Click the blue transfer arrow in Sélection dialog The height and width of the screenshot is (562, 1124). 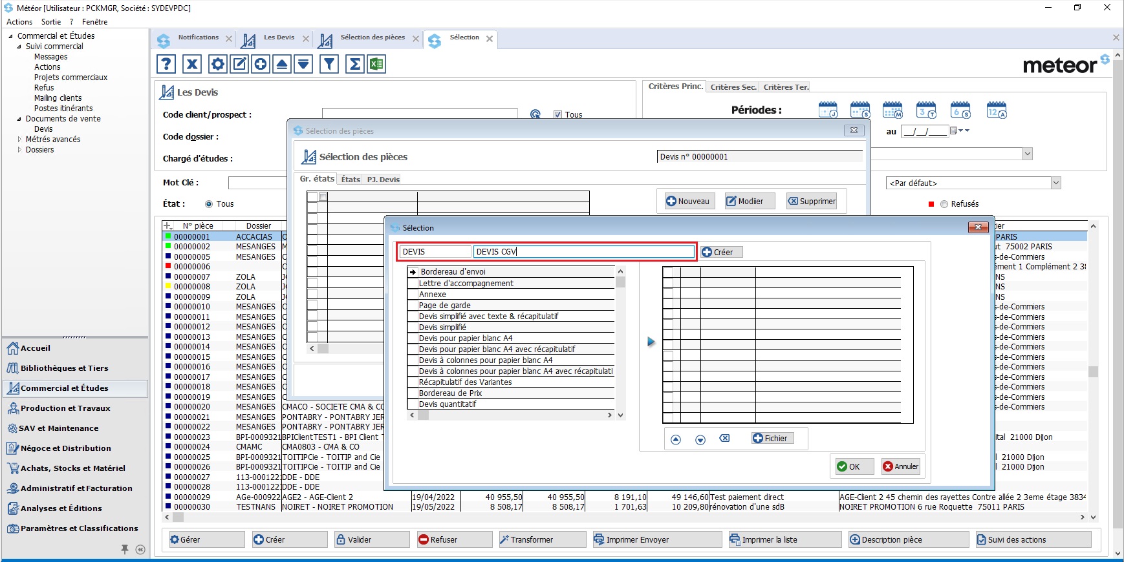click(x=651, y=342)
